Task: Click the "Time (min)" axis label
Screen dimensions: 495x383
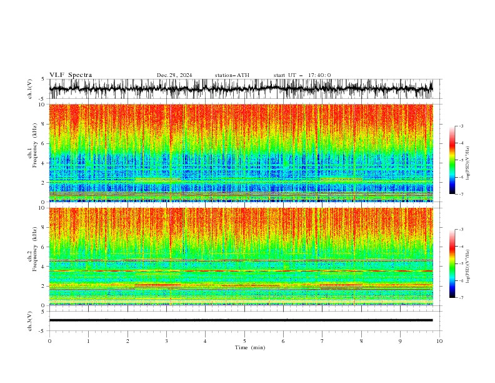Action: (x=250, y=347)
